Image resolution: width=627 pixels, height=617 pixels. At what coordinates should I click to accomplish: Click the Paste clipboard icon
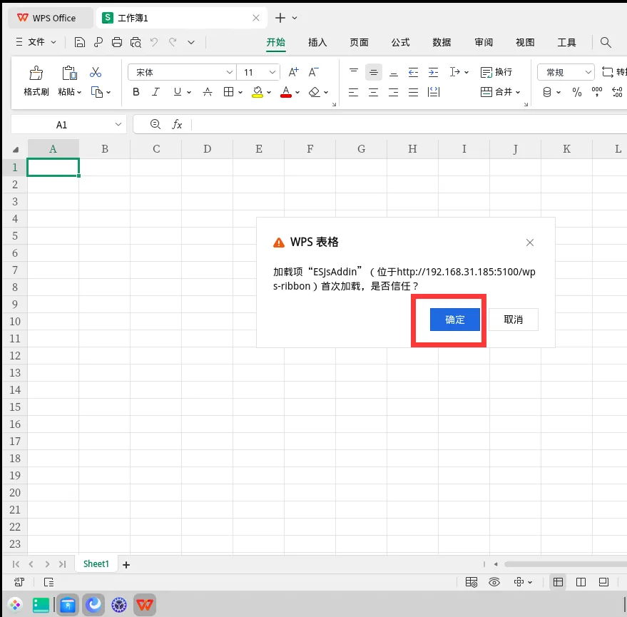point(69,73)
